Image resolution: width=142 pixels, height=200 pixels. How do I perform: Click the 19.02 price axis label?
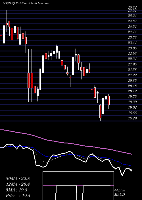pyautogui.click(x=132, y=107)
